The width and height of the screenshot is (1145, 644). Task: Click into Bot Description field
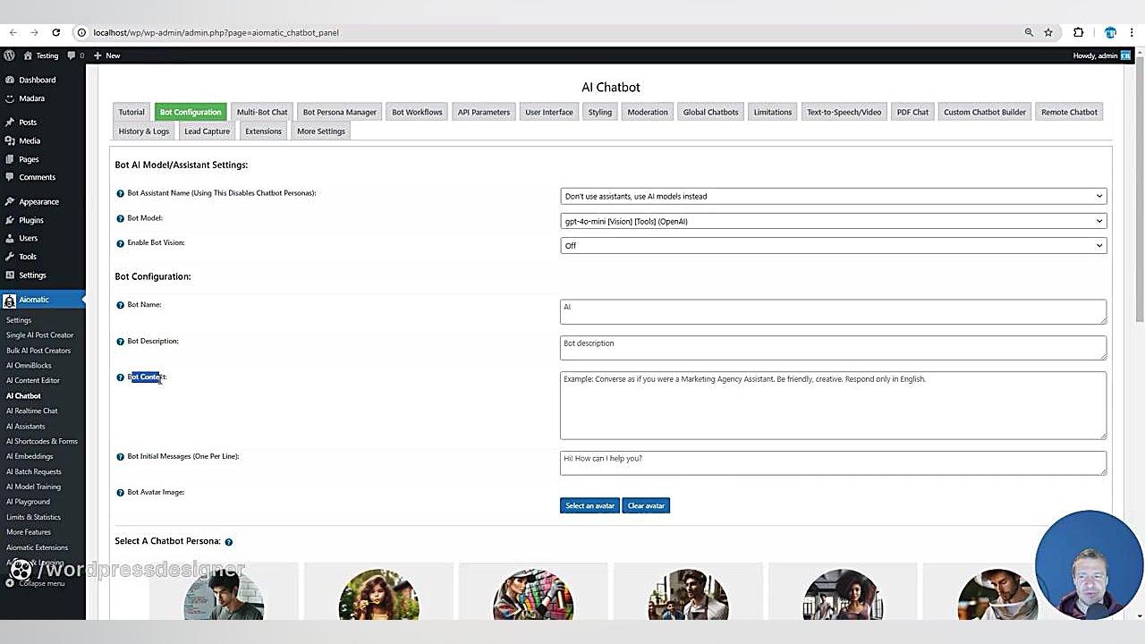click(x=834, y=348)
